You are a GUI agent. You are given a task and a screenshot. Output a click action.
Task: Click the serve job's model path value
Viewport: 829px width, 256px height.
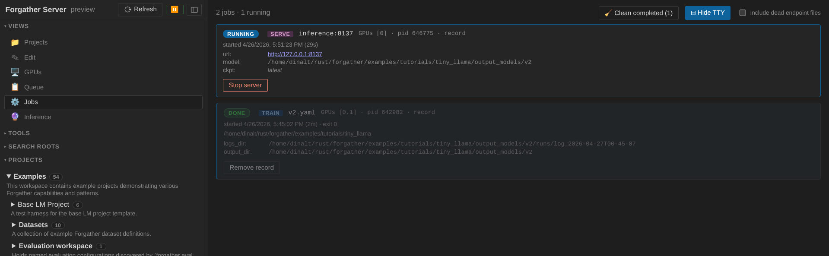coord(400,62)
